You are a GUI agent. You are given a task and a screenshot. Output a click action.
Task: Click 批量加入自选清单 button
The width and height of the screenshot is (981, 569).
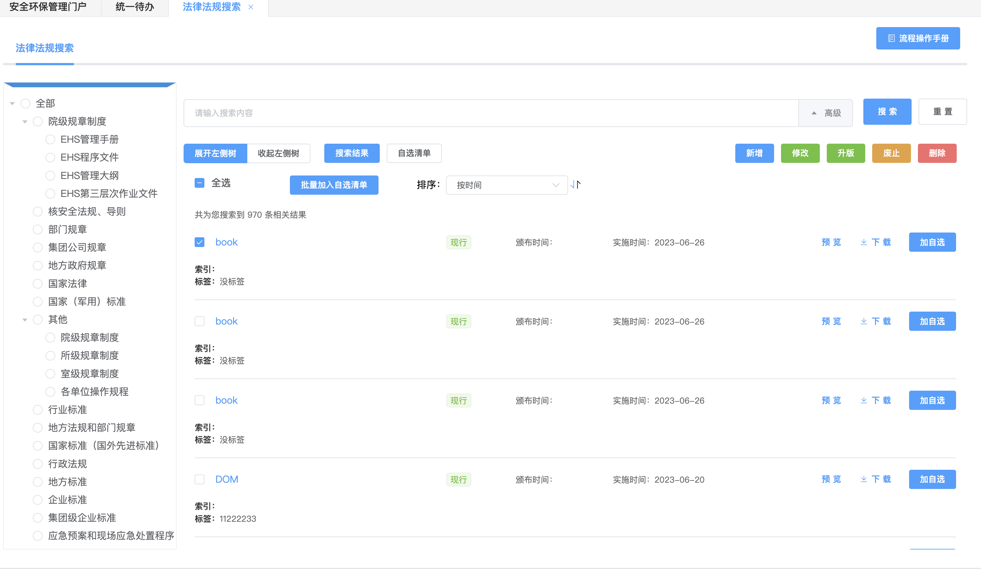(x=334, y=185)
